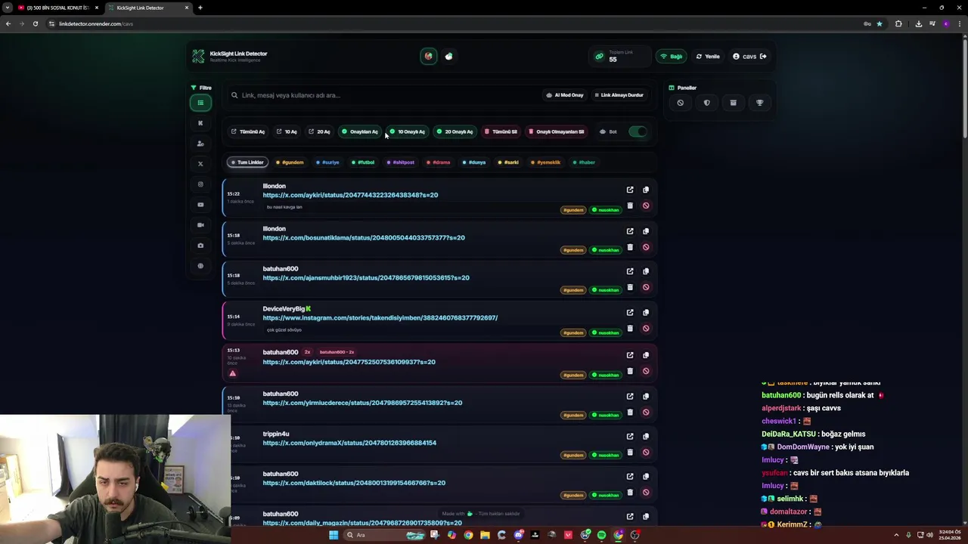Open illondon aykiri link in new tab
The width and height of the screenshot is (968, 544).
[x=630, y=190]
